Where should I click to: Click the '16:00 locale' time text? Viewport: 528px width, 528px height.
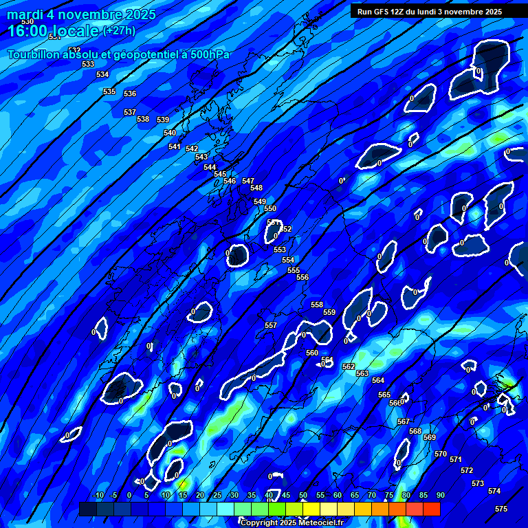(54, 31)
